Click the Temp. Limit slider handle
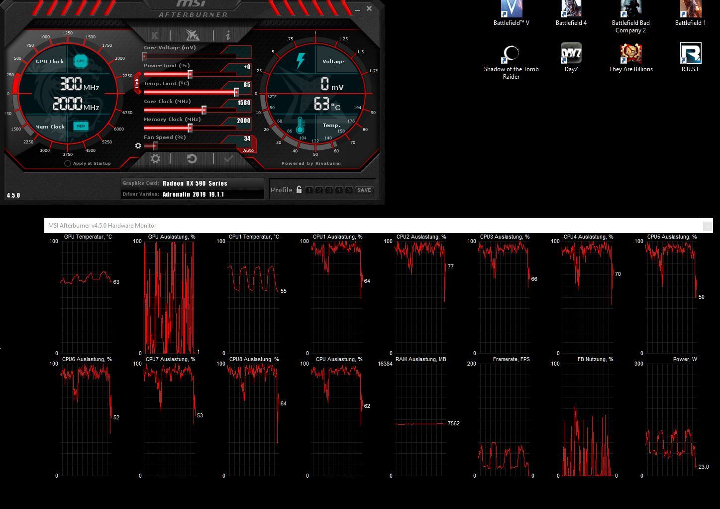Viewport: 720px width, 509px height. coord(236,92)
